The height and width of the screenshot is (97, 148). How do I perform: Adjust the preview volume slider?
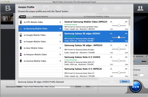[141, 61]
